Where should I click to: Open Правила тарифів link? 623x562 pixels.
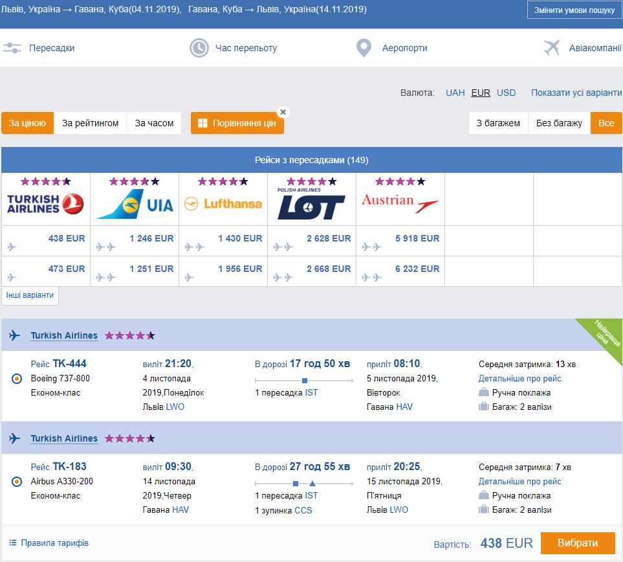55,543
